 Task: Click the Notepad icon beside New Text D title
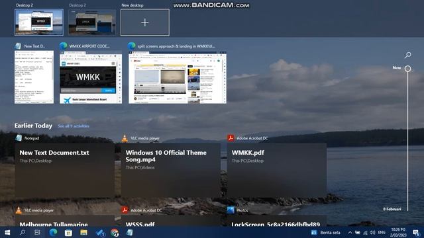click(x=18, y=46)
